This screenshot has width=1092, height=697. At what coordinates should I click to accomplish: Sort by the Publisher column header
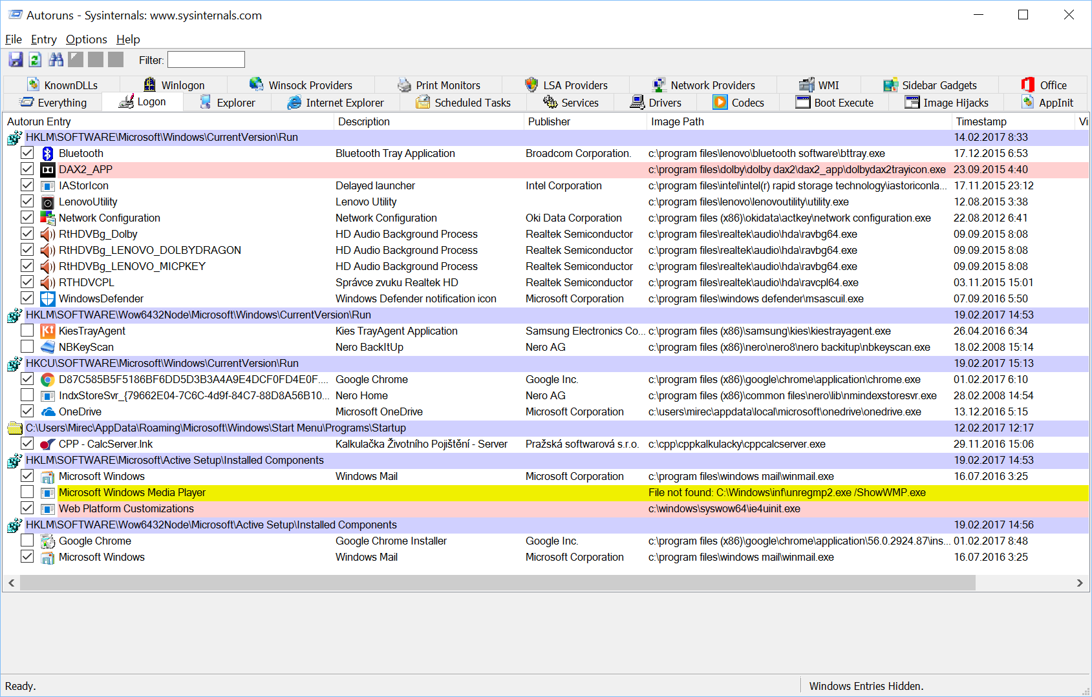click(x=549, y=121)
